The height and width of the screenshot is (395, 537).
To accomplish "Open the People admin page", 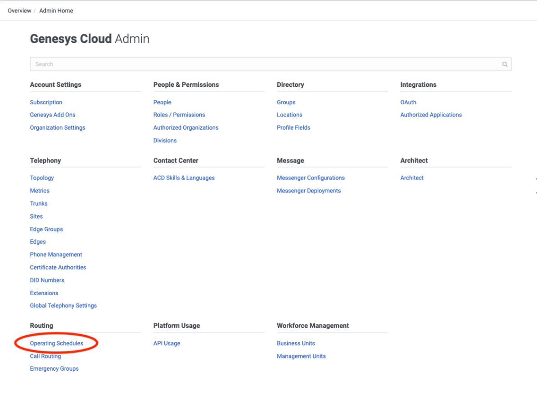I will [x=162, y=102].
